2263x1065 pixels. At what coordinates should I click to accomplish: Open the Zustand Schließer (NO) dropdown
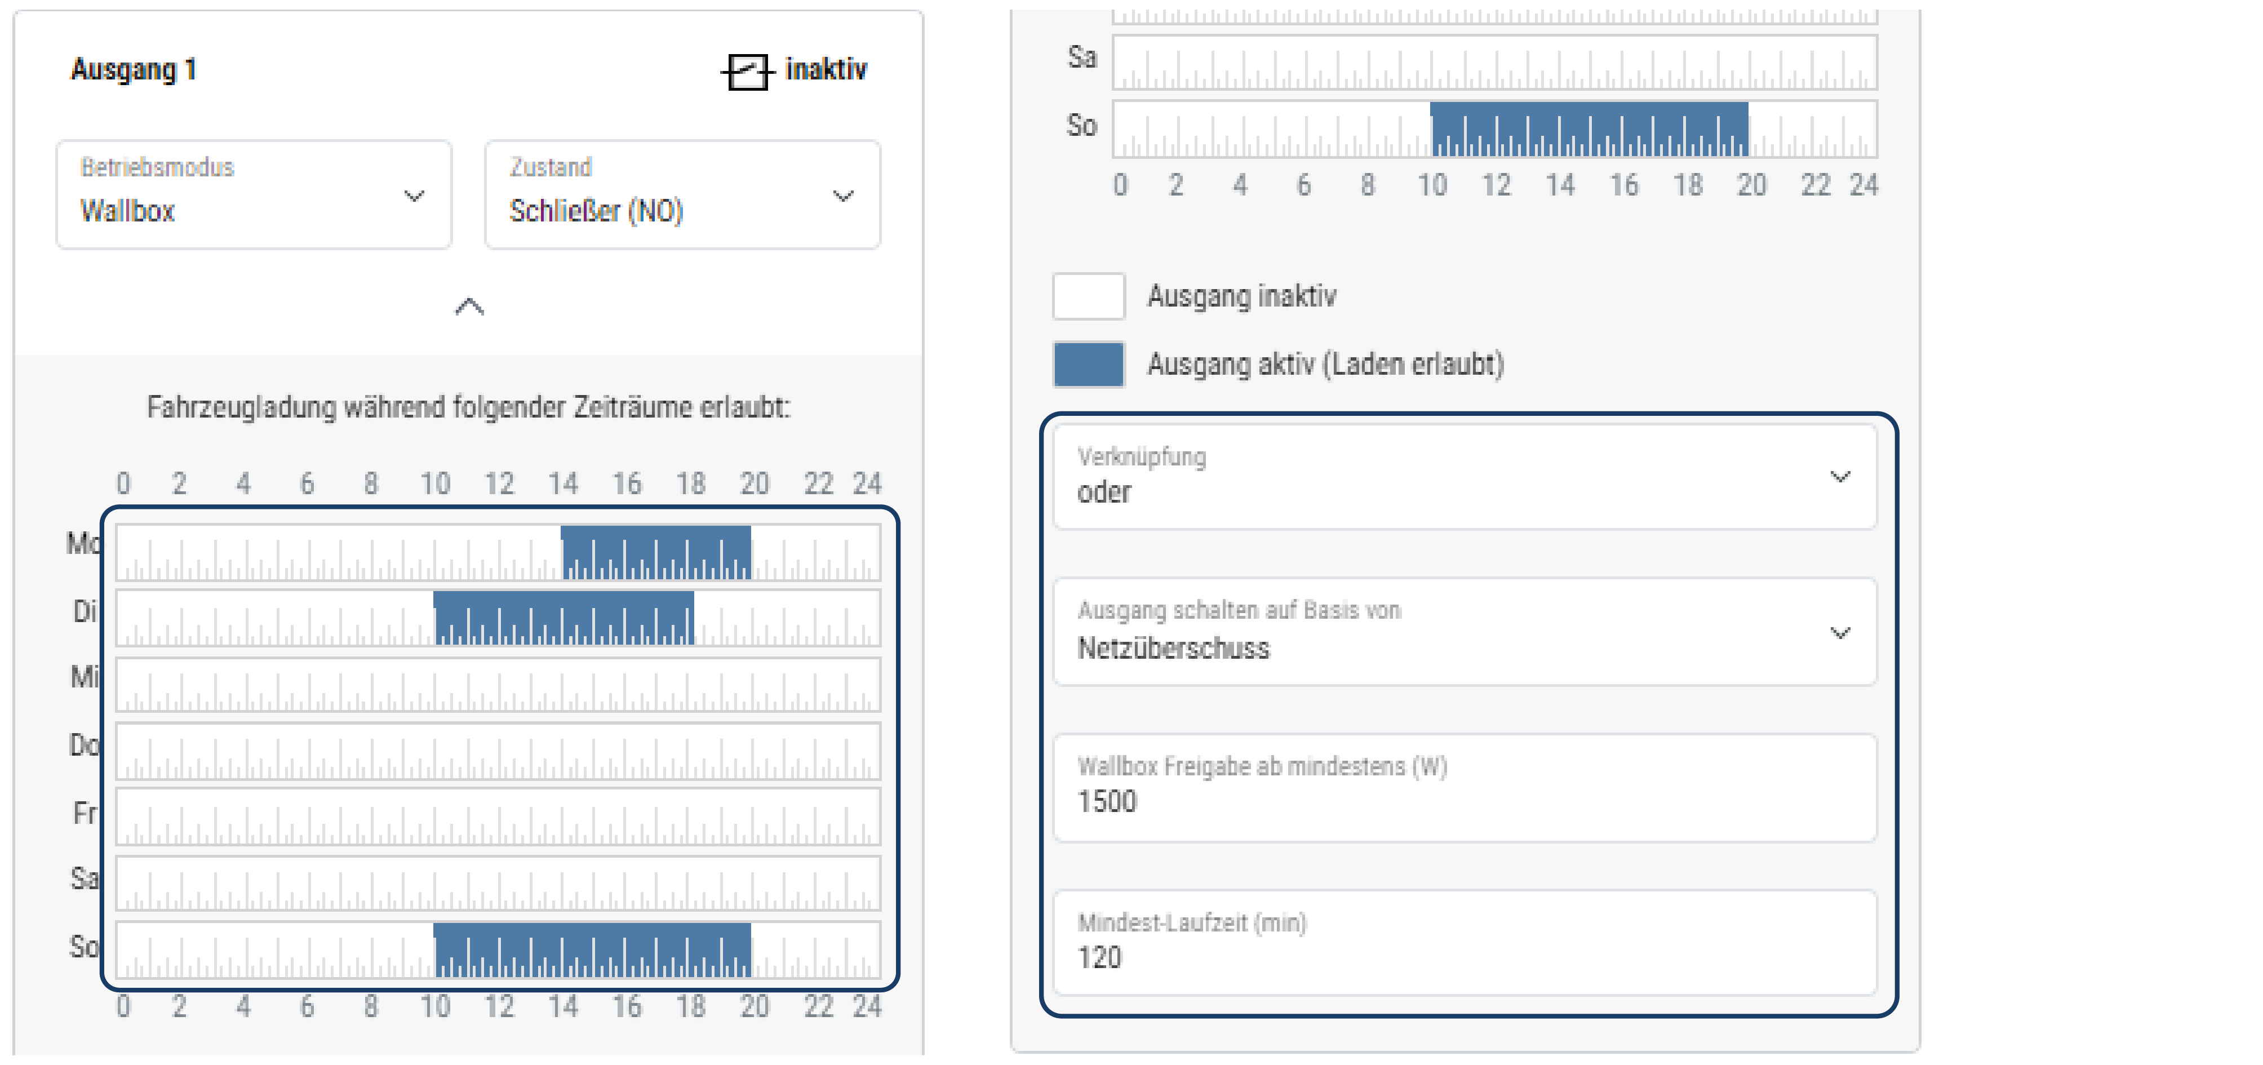tap(682, 195)
